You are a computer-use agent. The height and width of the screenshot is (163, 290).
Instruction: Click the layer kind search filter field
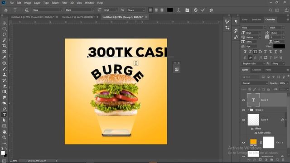click(251, 77)
